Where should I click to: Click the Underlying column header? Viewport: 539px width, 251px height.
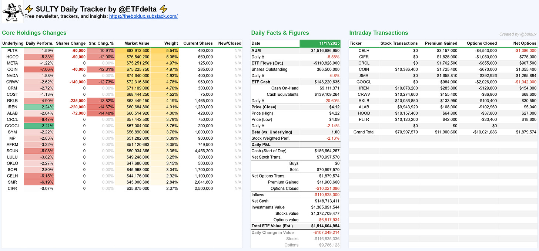[13, 43]
